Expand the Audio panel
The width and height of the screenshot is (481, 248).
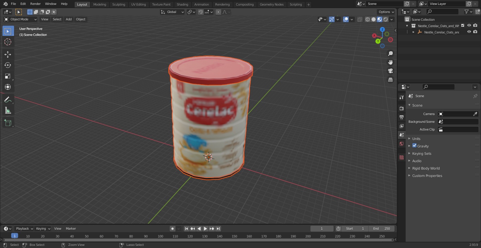[417, 161]
